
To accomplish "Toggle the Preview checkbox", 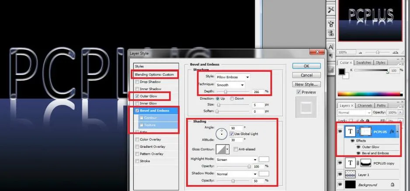I will [x=299, y=92].
